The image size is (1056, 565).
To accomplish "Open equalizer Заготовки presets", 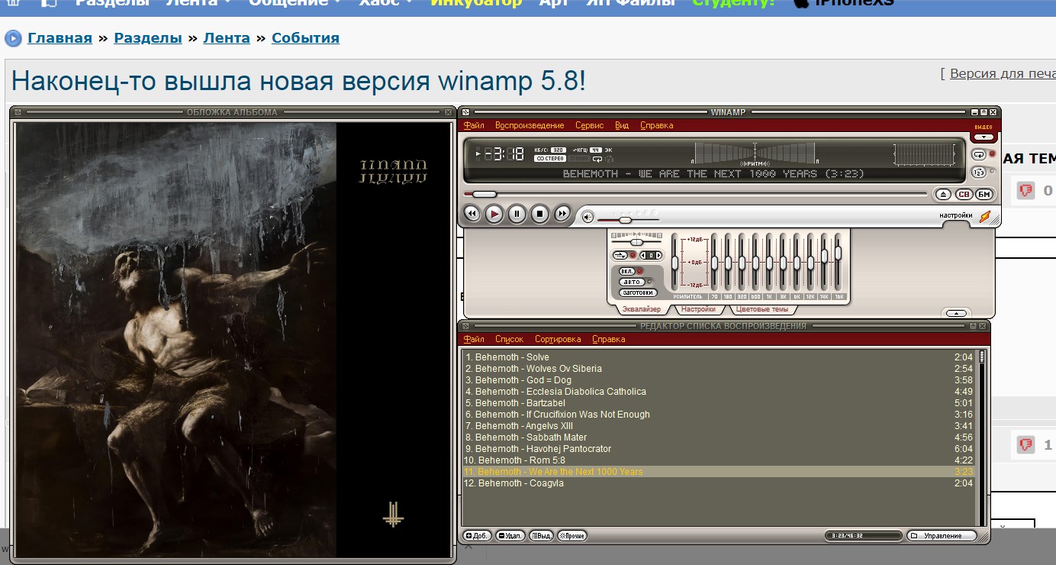I will [637, 292].
